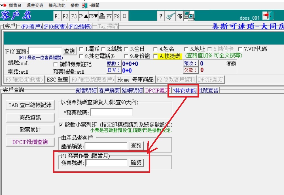Click the 佈 toolbar button
284x195 pixels.
point(179,16)
